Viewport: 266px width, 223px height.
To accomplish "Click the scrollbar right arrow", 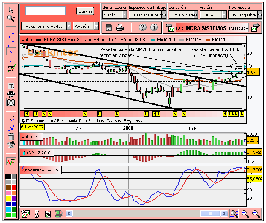I will tap(224, 213).
